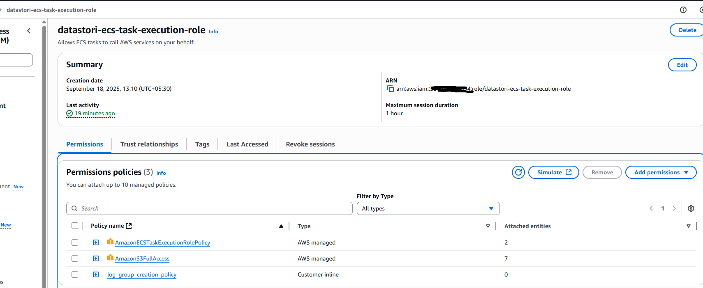703x288 pixels.
Task: Check the AmazonS3FullAccess row checkbox
Action: [75, 258]
